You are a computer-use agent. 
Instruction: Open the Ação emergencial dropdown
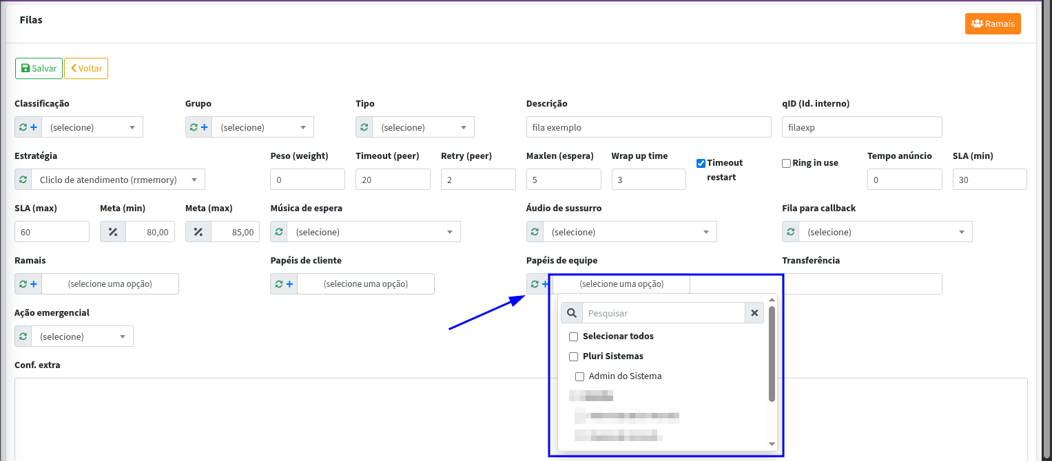pos(82,336)
